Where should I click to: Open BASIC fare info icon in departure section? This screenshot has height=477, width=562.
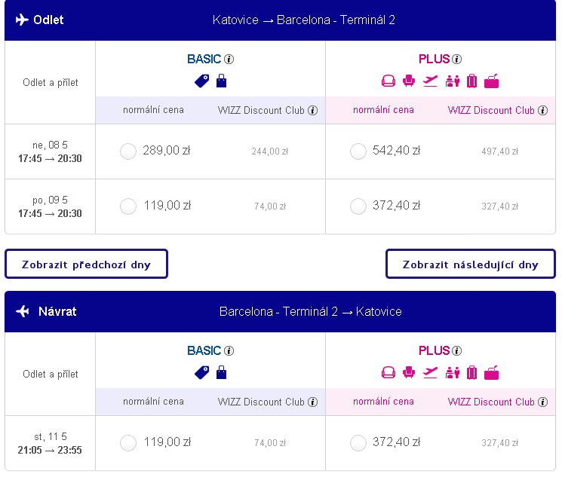click(229, 59)
